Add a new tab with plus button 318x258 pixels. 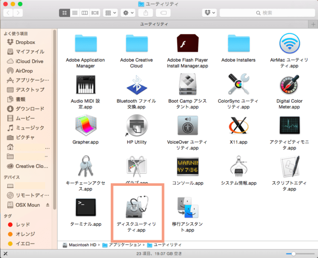click(313, 25)
